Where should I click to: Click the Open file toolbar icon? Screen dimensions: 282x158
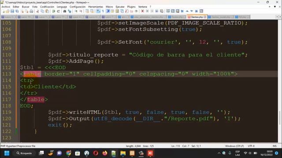(7, 11)
